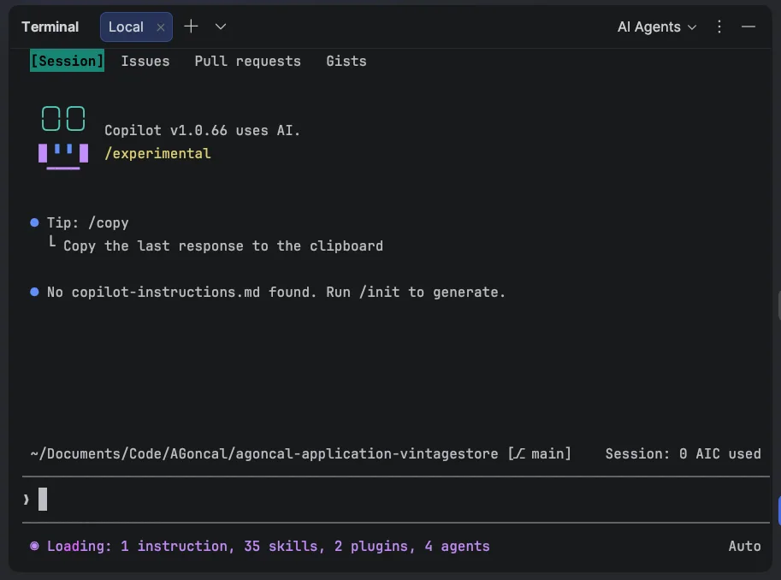Click the 'Session: 0 AIC used' status
This screenshot has height=580, width=781.
point(683,454)
